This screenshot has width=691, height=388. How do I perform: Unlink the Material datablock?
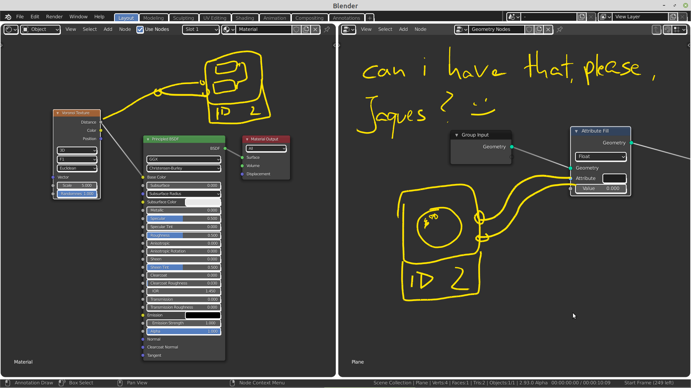point(315,29)
